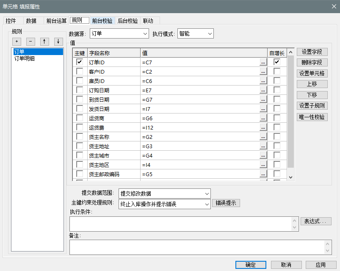340x271 pixels.
Task: Click ellipsis button in 货主城市 row
Action: (263, 155)
